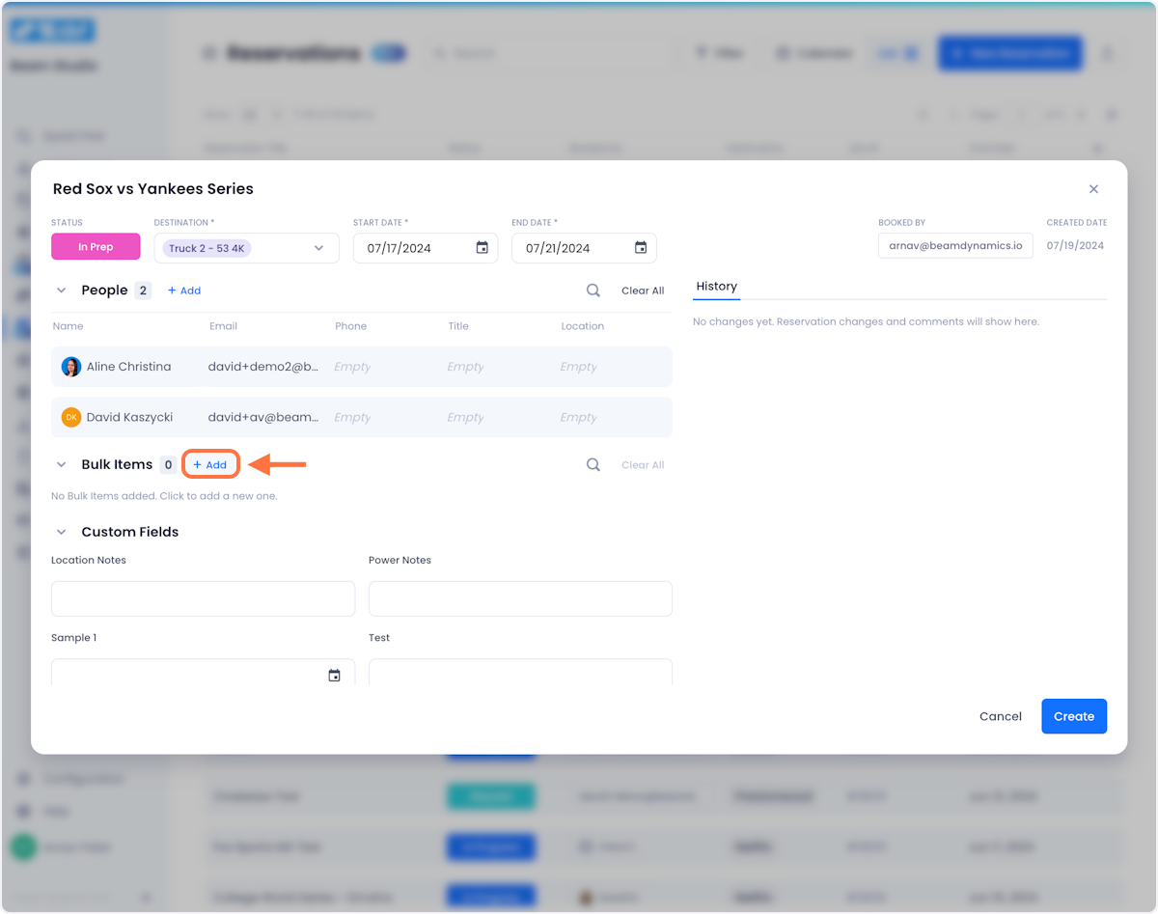Click email david+av@beam… in David's row
Screen dimensions: 1158x914
263,417
